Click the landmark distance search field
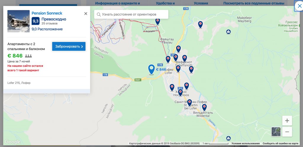 click(131, 14)
